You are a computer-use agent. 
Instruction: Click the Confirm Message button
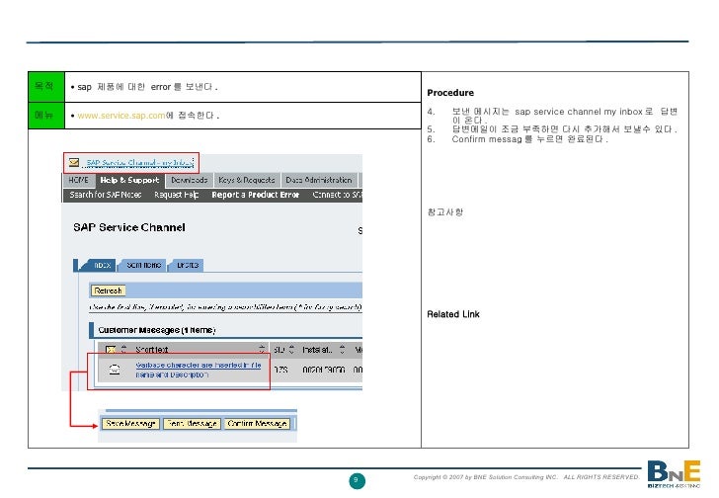pyautogui.click(x=257, y=424)
